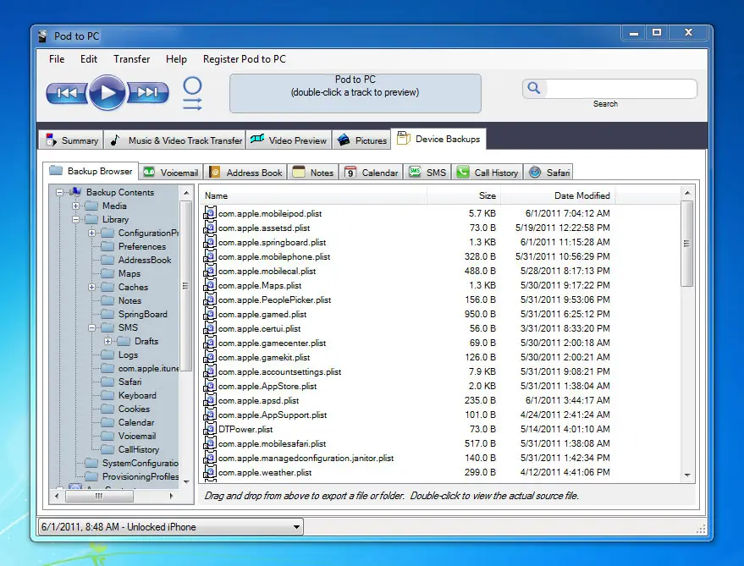Screen dimensions: 744x566
Task: Open the Call History sub-tab
Action: 488,173
